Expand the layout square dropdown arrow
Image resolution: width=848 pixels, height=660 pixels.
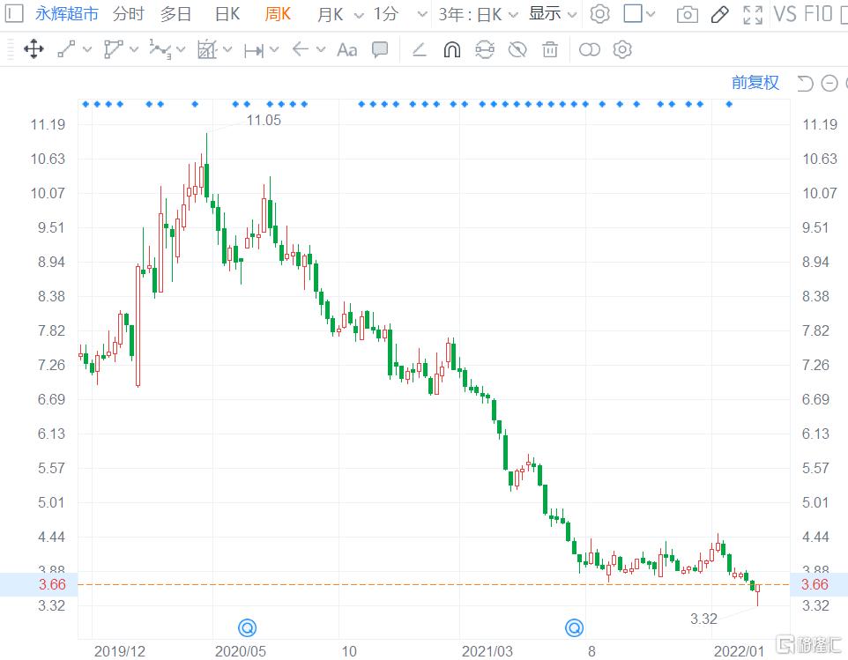[x=650, y=15]
